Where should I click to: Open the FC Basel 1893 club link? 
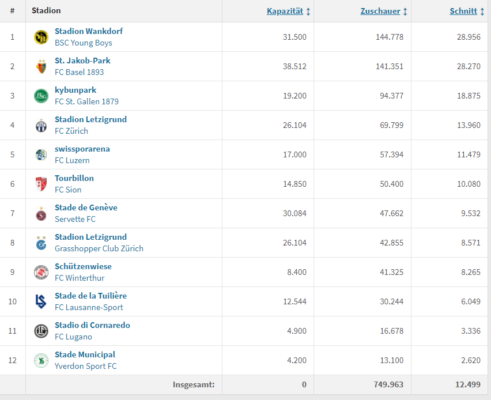[79, 73]
